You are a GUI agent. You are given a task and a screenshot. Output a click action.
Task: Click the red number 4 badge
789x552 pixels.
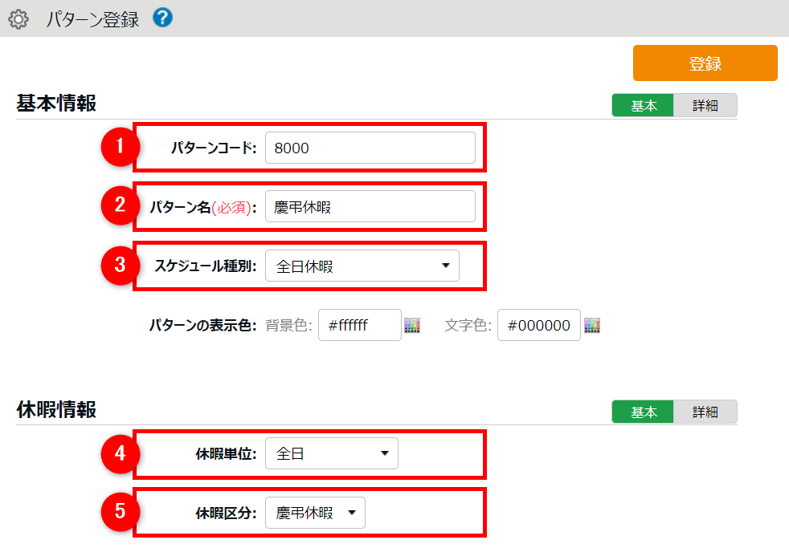[x=120, y=453]
